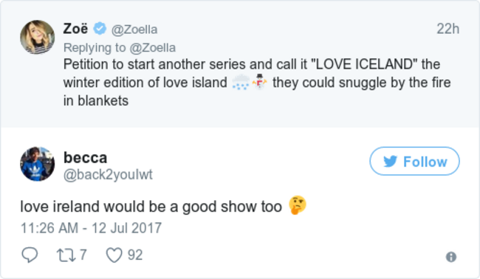The width and height of the screenshot is (480, 279).
Task: Open the 22h timestamp of Zoë's tweet
Action: tap(448, 29)
